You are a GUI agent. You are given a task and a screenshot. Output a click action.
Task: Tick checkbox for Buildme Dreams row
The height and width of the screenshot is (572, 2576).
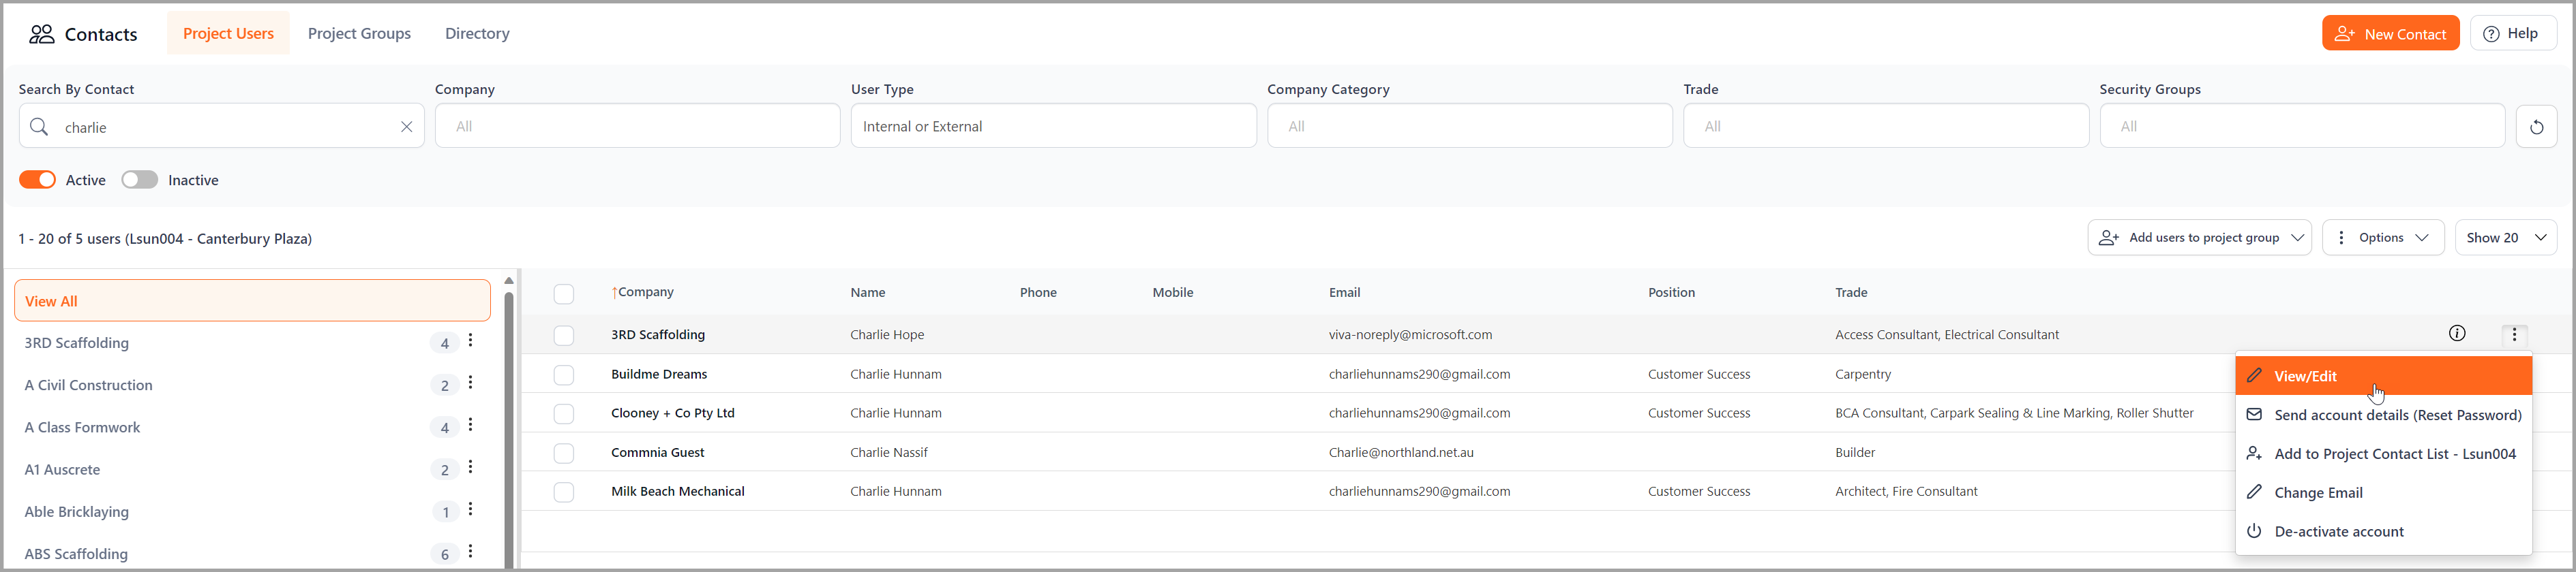pyautogui.click(x=564, y=375)
